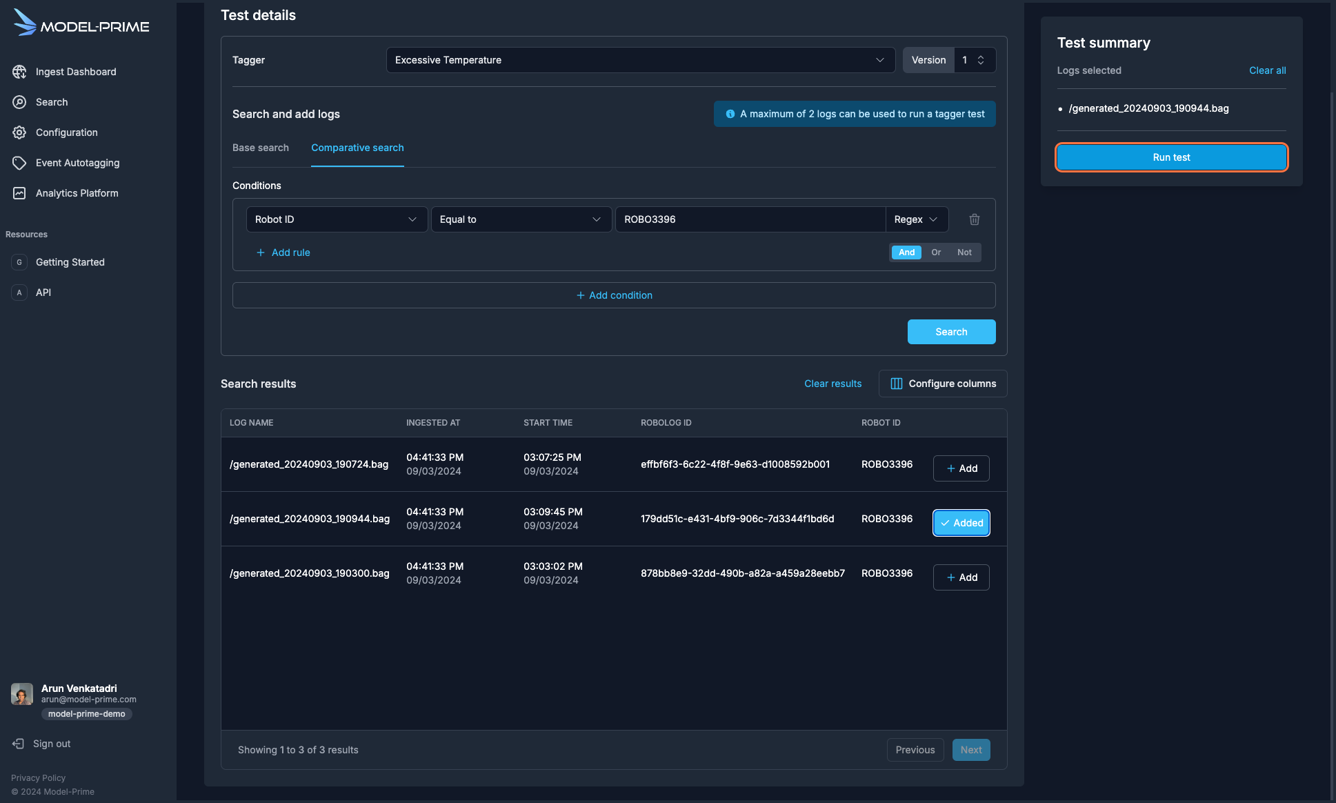The image size is (1336, 803).
Task: Click Clear results link
Action: tap(832, 384)
